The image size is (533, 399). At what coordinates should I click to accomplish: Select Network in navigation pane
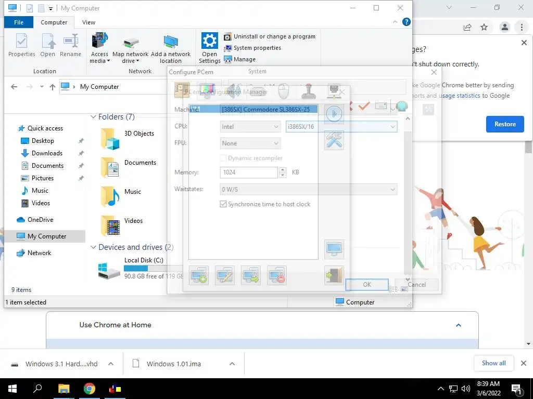tap(39, 253)
